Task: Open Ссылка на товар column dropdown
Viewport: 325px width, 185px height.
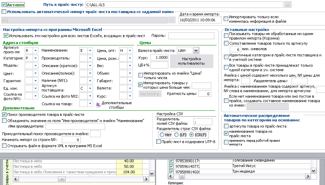Action: click(90, 104)
